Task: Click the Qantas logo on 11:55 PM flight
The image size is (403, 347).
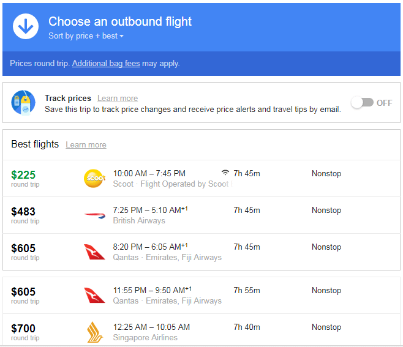Action: [x=94, y=295]
